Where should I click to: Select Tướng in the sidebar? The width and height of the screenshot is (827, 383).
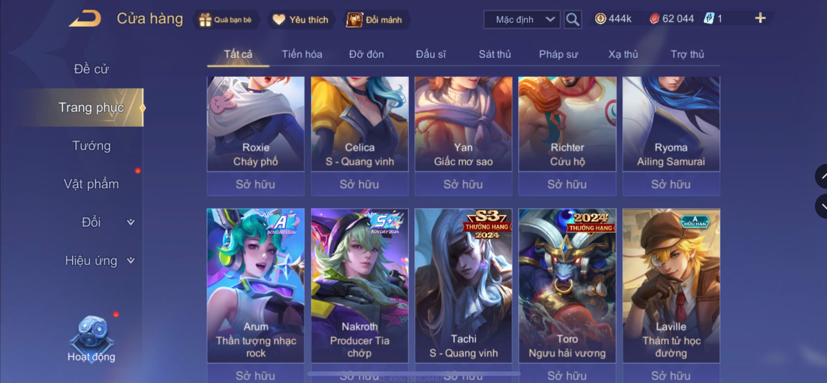point(91,146)
